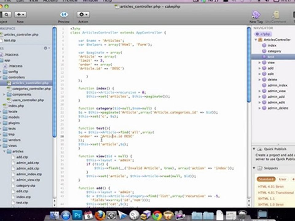295x221 pixels.
Task: Click the search magnifier toolbar button
Action: [6, 14]
